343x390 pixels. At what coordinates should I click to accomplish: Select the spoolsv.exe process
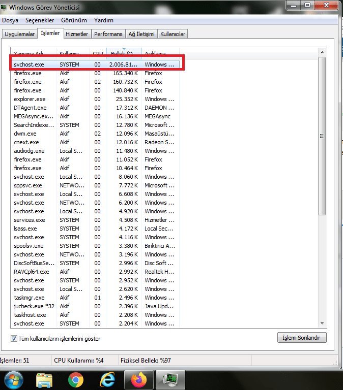[x=95, y=246]
